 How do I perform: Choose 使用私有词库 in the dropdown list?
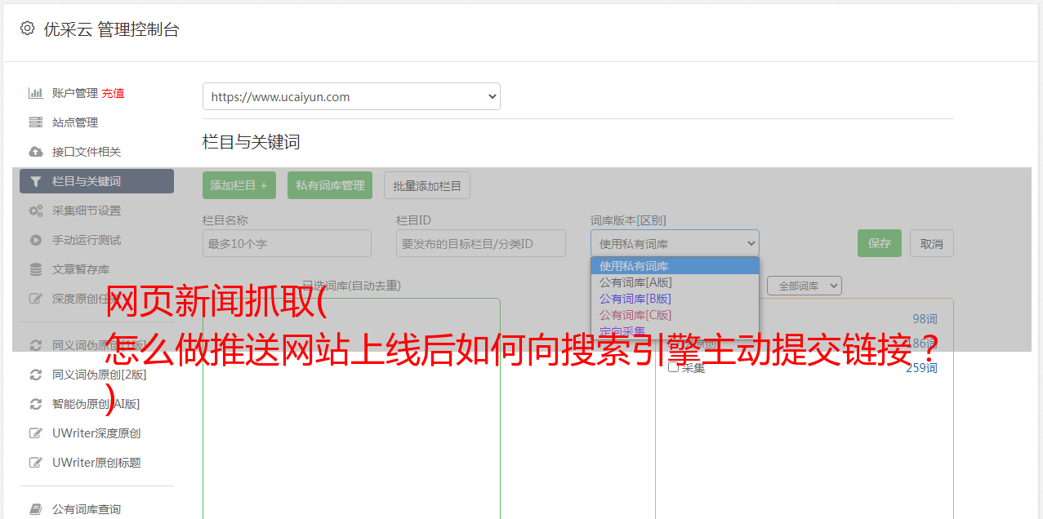click(x=675, y=266)
